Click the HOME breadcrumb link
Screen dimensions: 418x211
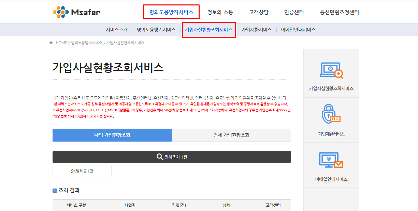coord(60,42)
